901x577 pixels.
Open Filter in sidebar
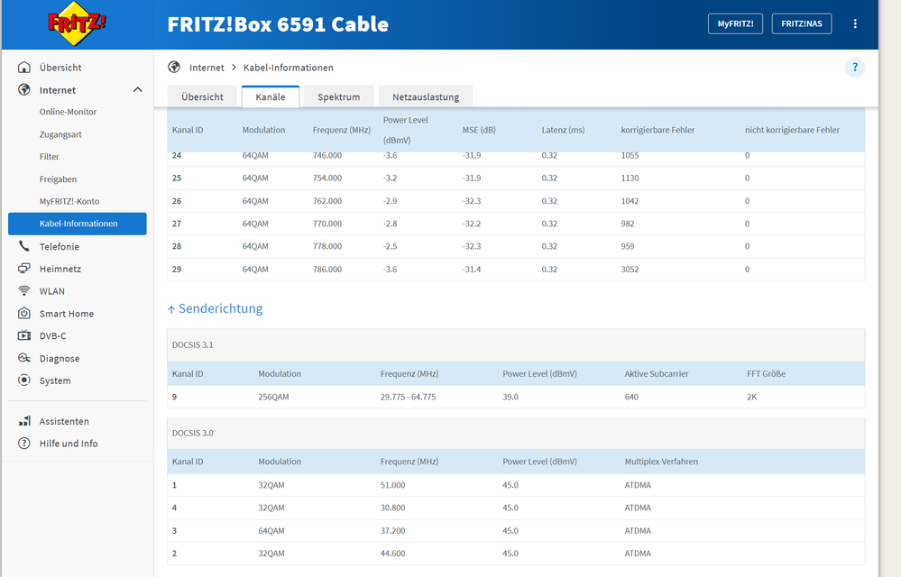coord(50,157)
